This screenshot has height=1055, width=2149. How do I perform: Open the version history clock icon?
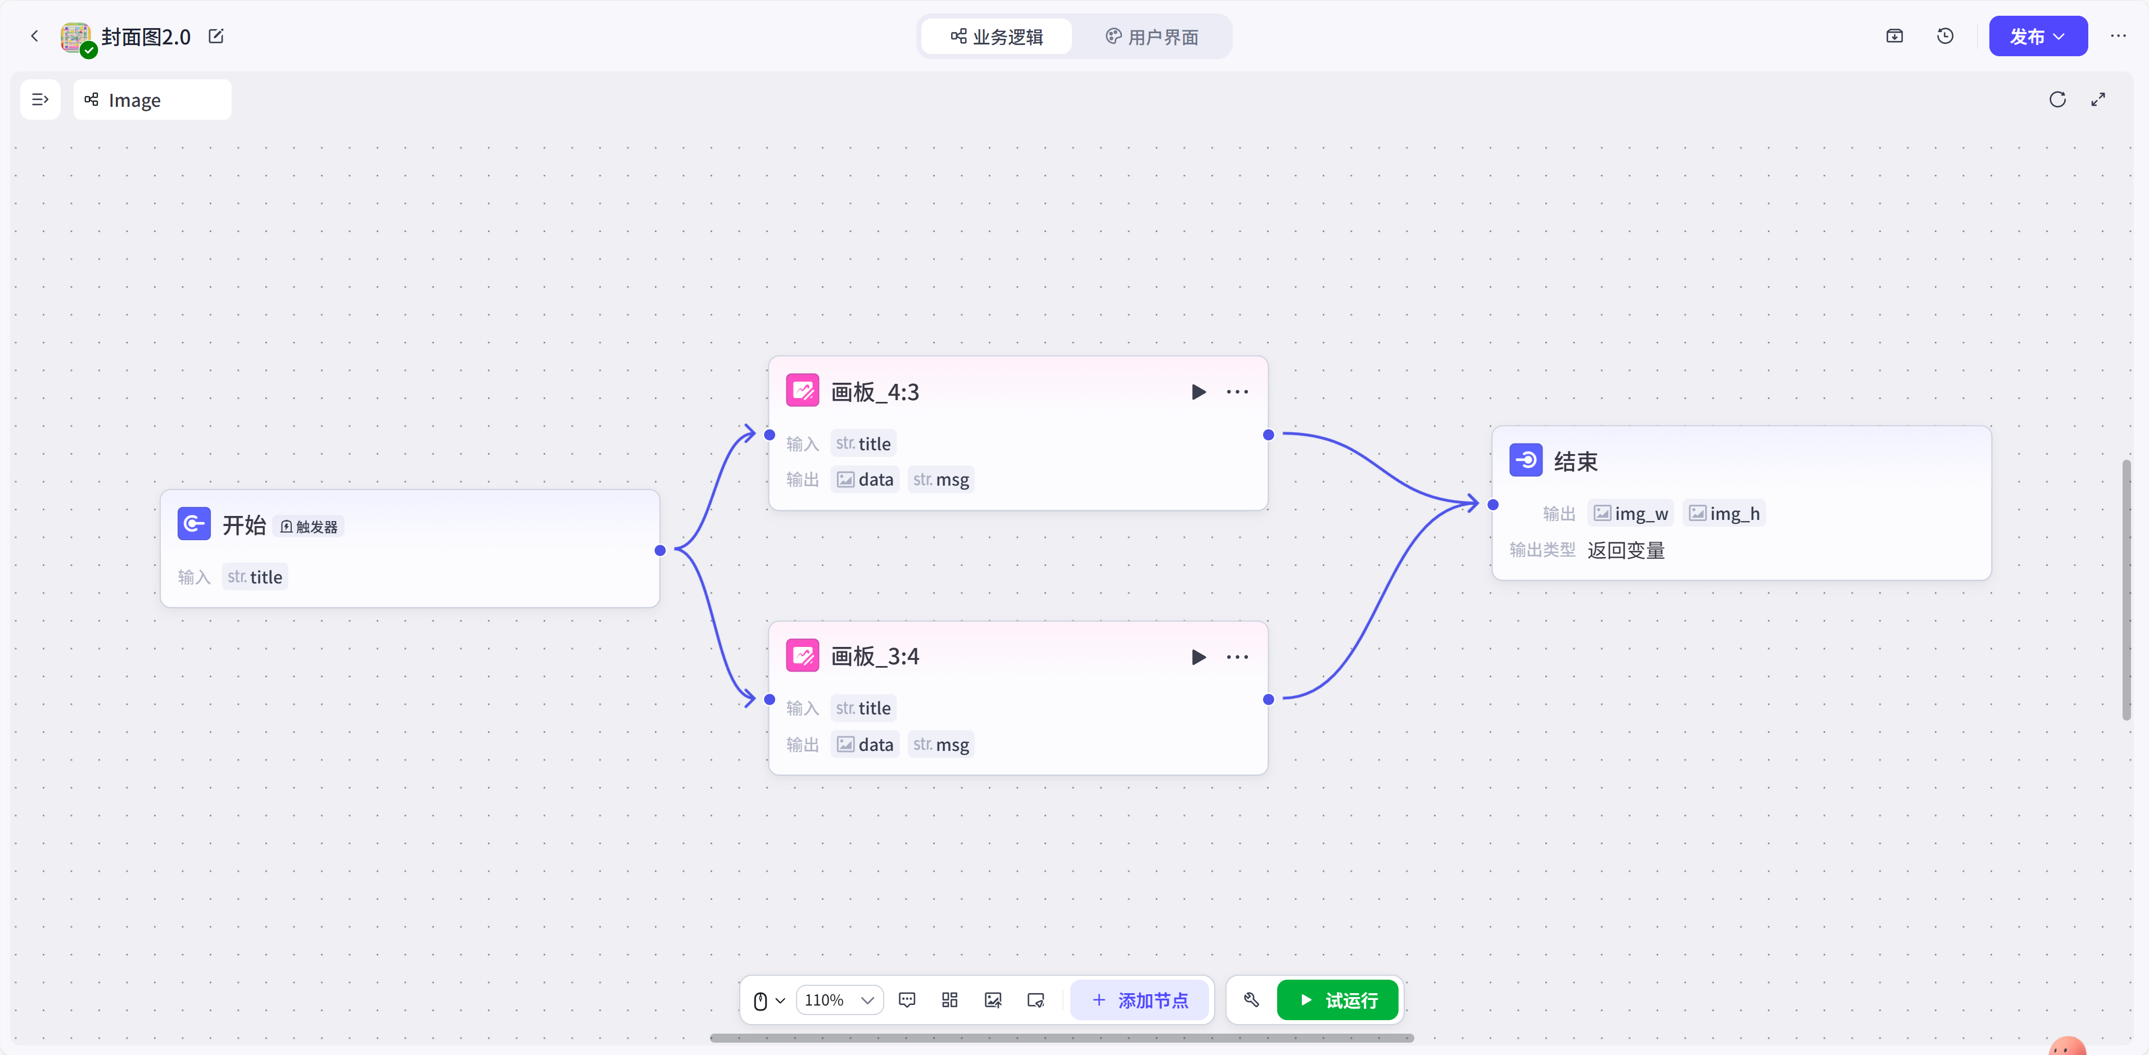[1944, 36]
